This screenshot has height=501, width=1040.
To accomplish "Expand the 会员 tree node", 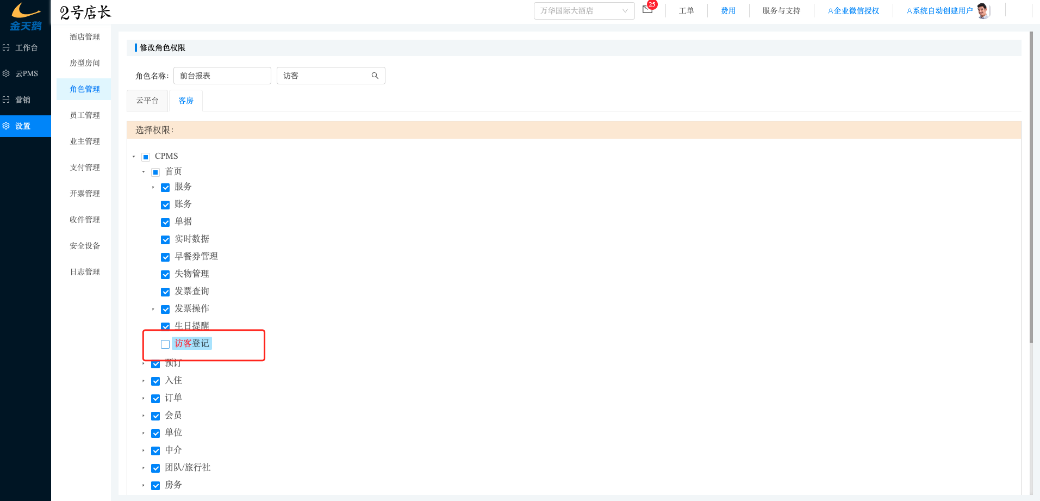I will pyautogui.click(x=144, y=416).
